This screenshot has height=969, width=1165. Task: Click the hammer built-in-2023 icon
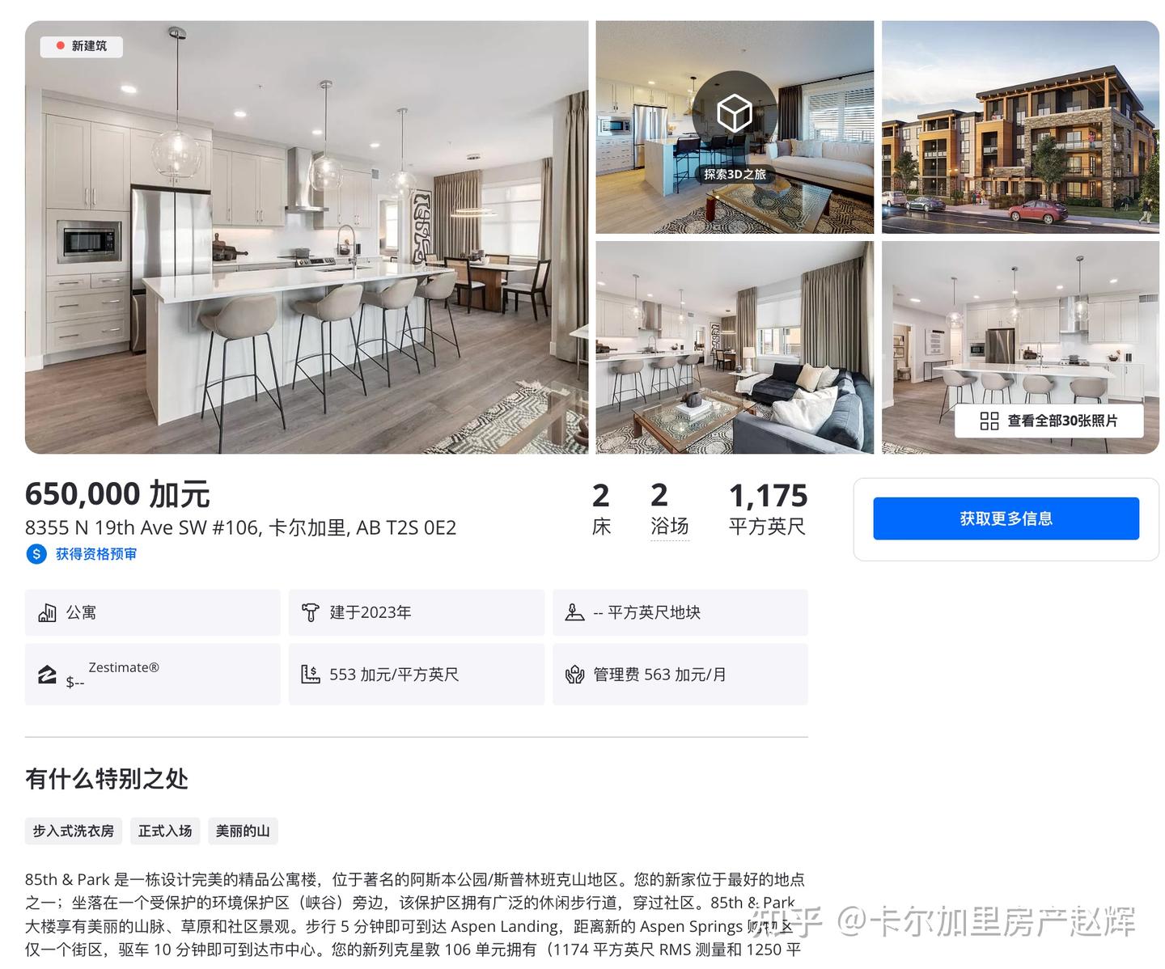click(310, 612)
